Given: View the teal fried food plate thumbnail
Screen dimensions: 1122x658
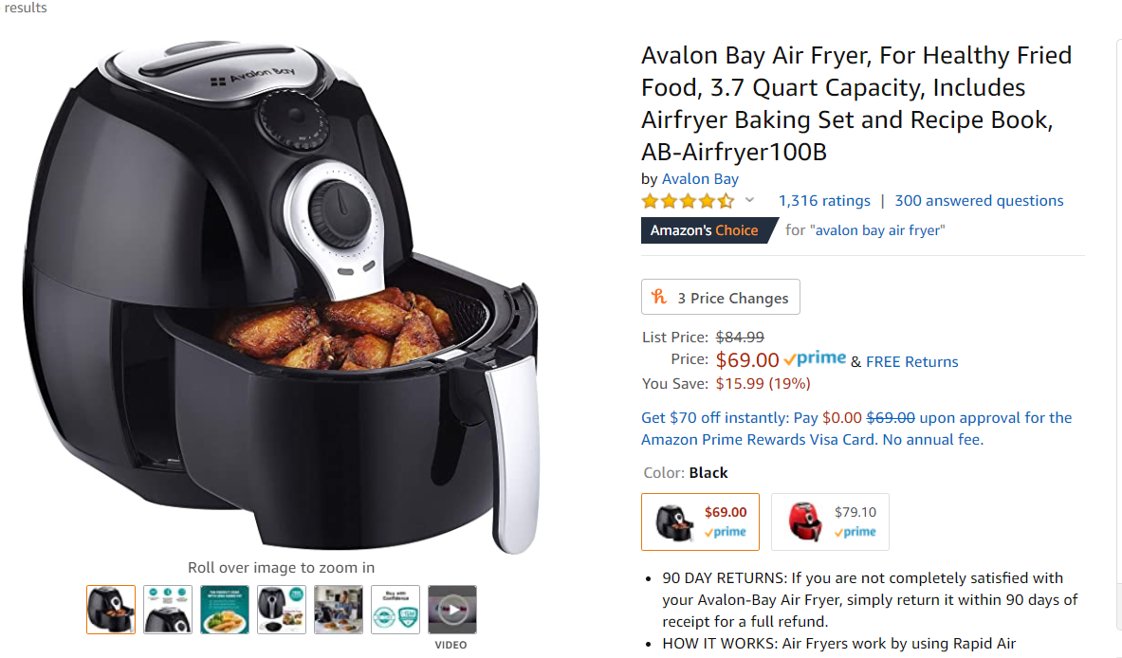Looking at the screenshot, I should tap(225, 609).
